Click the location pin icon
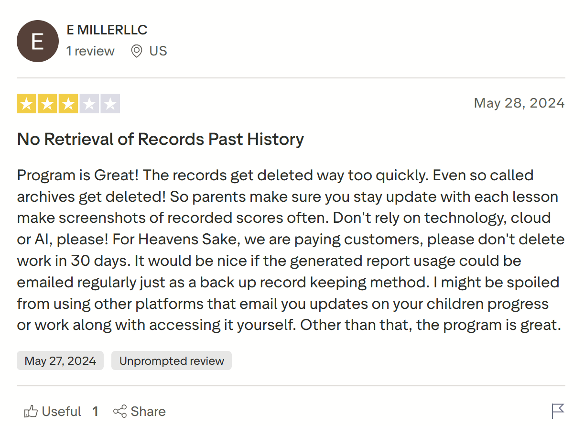 (137, 51)
